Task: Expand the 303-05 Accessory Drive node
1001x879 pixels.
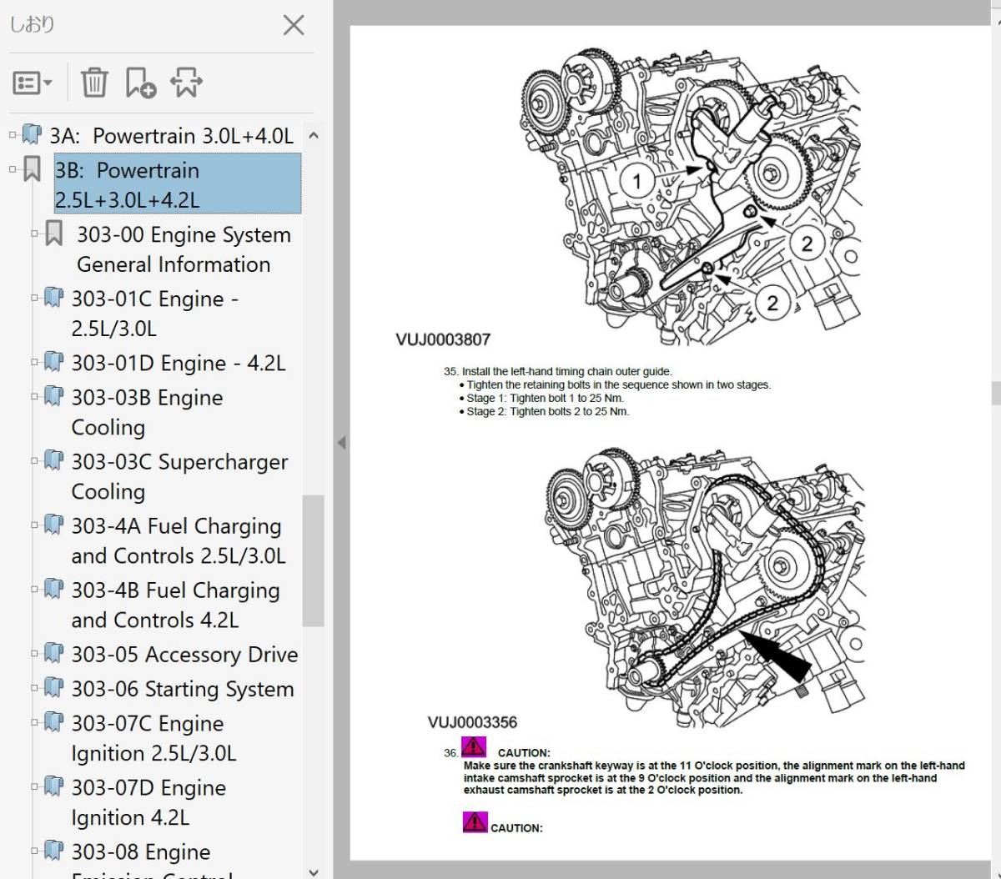Action: click(x=35, y=653)
